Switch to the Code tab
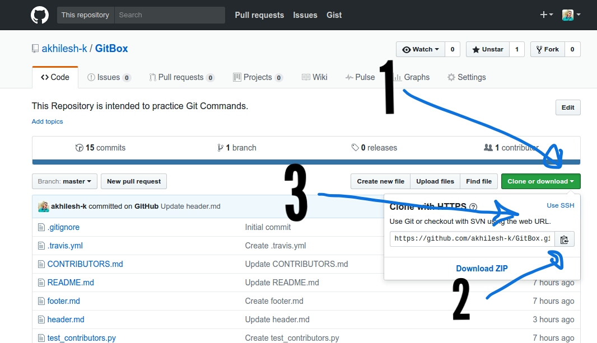This screenshot has height=343, width=597. (55, 77)
